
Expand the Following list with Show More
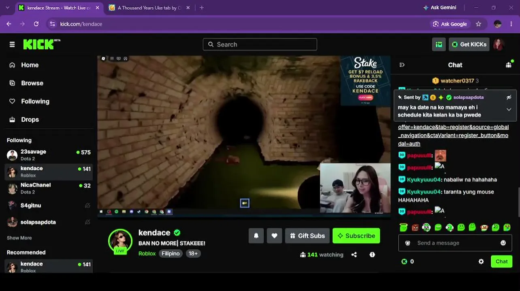19,238
